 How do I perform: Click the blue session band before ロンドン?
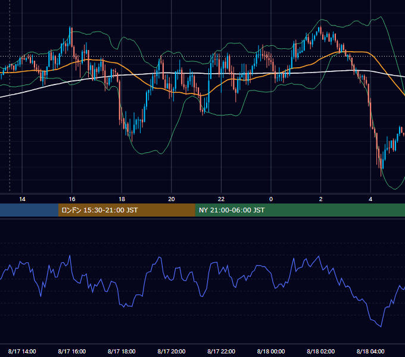point(29,210)
